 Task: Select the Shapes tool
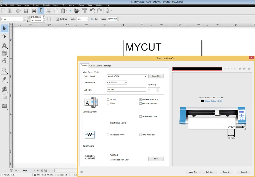(4, 53)
